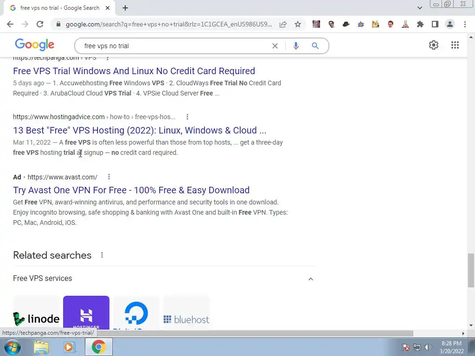The width and height of the screenshot is (475, 356).
Task: Open Action Center flag tray icon
Action: click(x=405, y=347)
